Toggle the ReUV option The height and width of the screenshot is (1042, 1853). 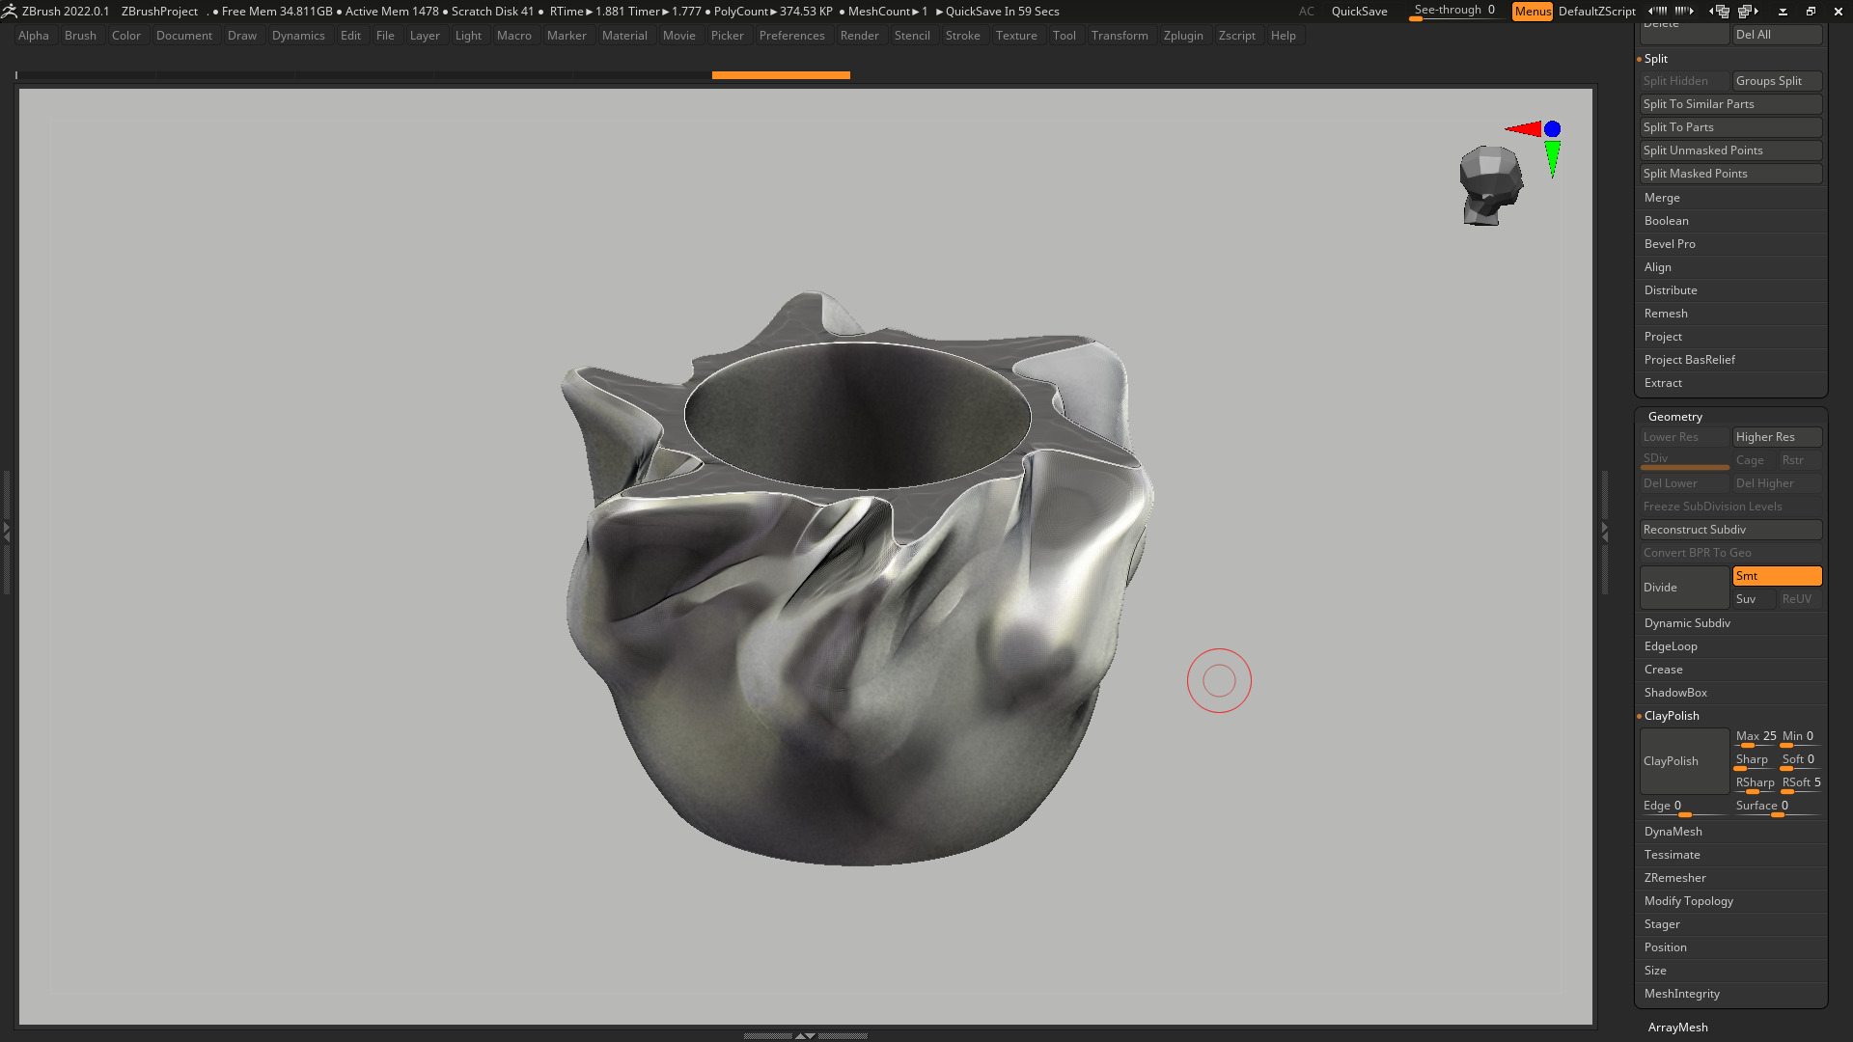tap(1800, 599)
